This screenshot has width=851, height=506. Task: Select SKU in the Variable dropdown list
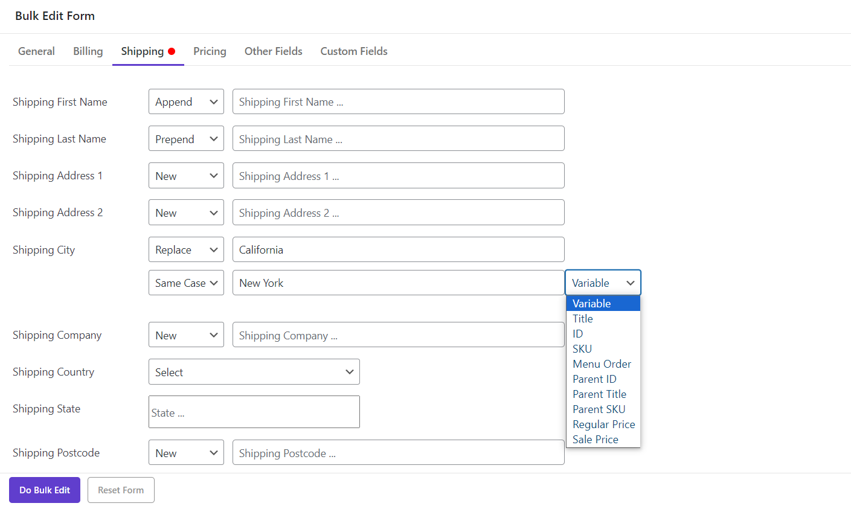(x=582, y=349)
